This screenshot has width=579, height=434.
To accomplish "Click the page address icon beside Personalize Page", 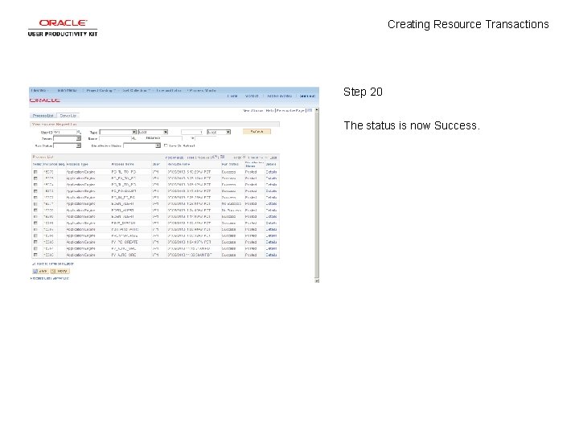I will pyautogui.click(x=310, y=110).
